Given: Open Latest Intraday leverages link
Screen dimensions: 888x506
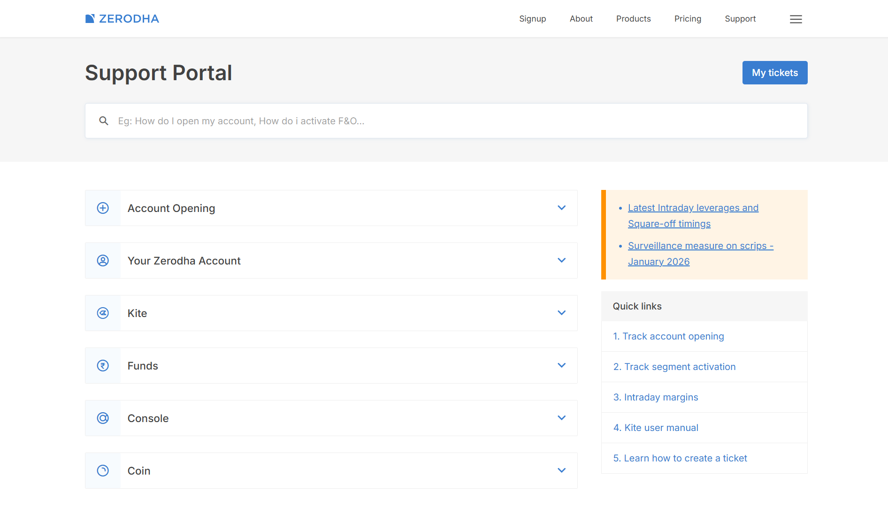Looking at the screenshot, I should pos(693,216).
